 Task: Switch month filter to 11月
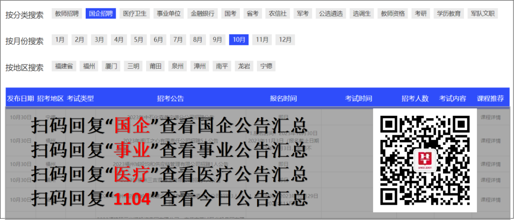(x=262, y=40)
